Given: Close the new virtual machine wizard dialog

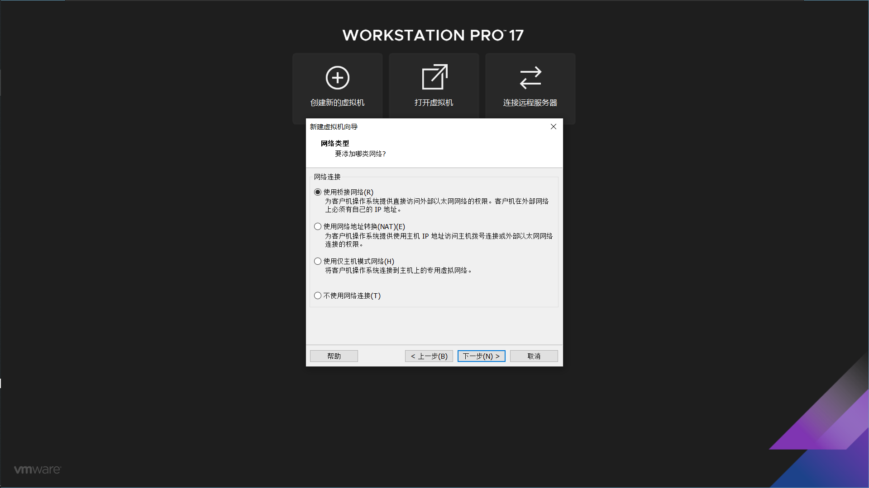Looking at the screenshot, I should (x=553, y=127).
